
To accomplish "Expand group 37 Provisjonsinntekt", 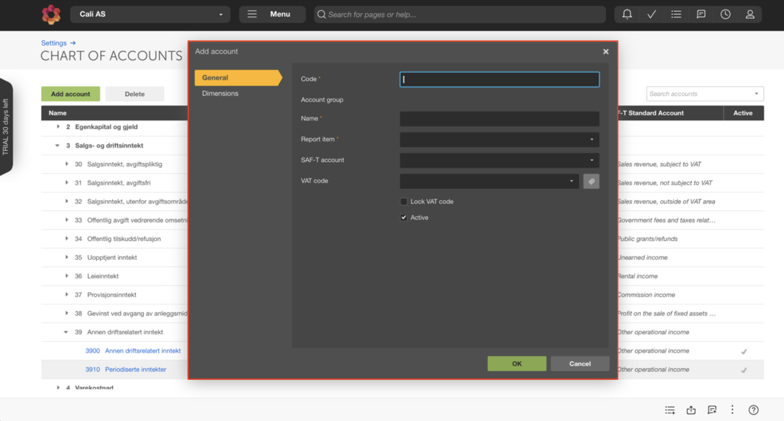I will 67,295.
